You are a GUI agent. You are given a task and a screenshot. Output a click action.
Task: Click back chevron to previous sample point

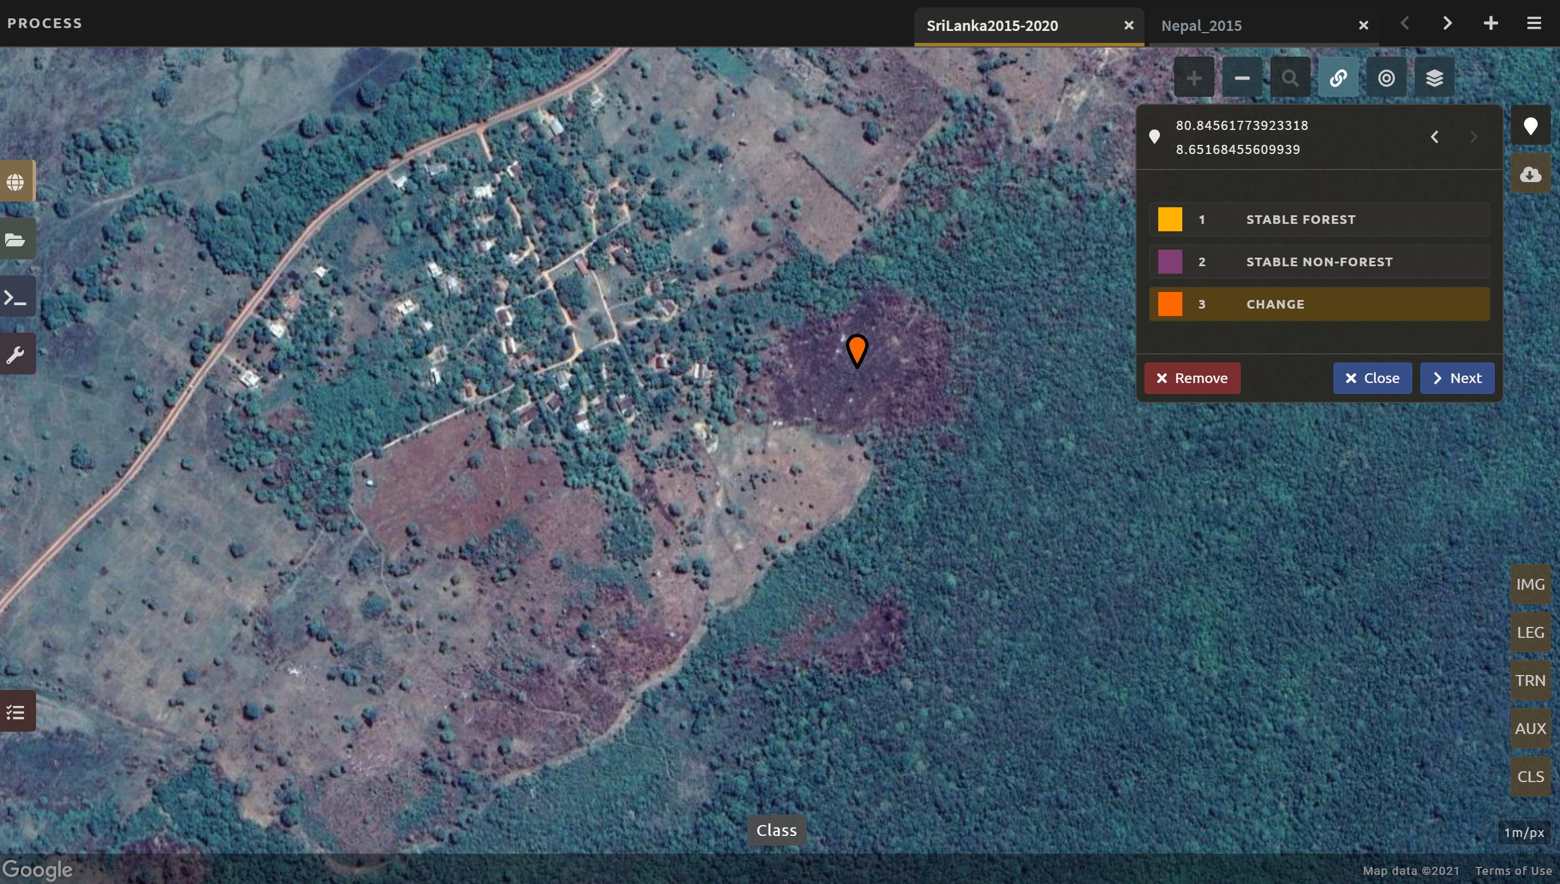1435,136
